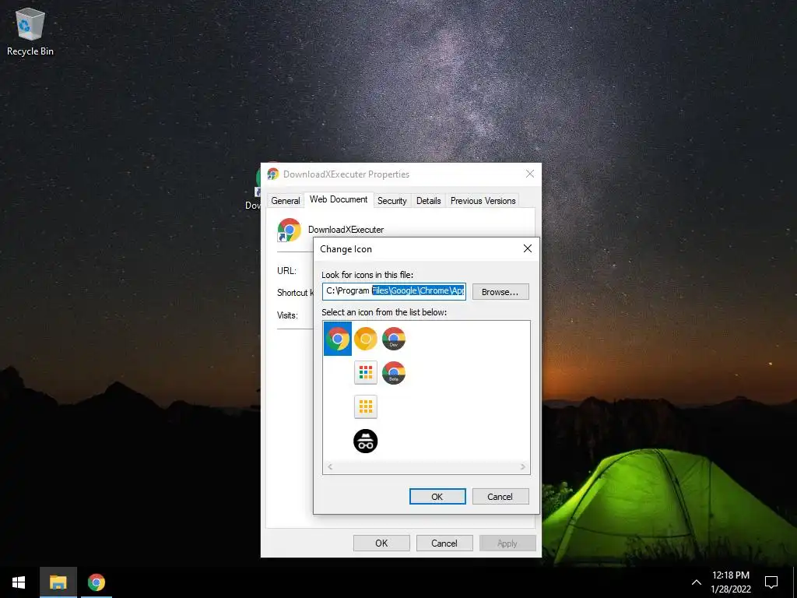Switch to the General tab
The image size is (797, 598).
285,201
